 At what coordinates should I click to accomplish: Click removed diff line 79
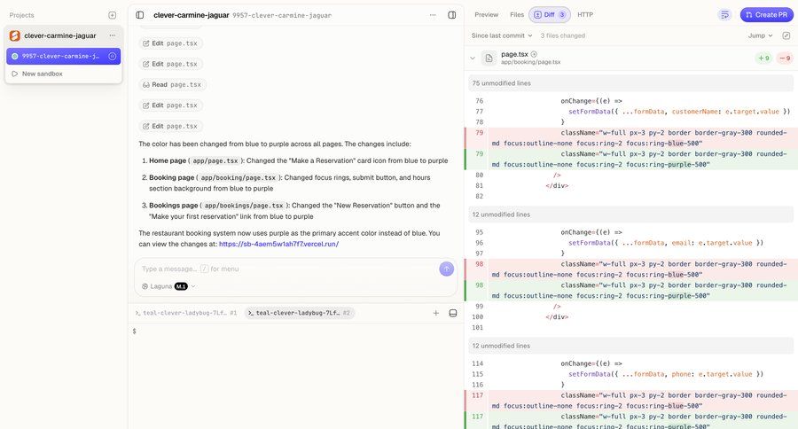631,138
